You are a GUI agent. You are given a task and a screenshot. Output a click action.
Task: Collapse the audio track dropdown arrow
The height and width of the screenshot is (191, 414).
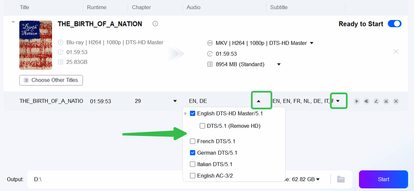click(x=259, y=101)
